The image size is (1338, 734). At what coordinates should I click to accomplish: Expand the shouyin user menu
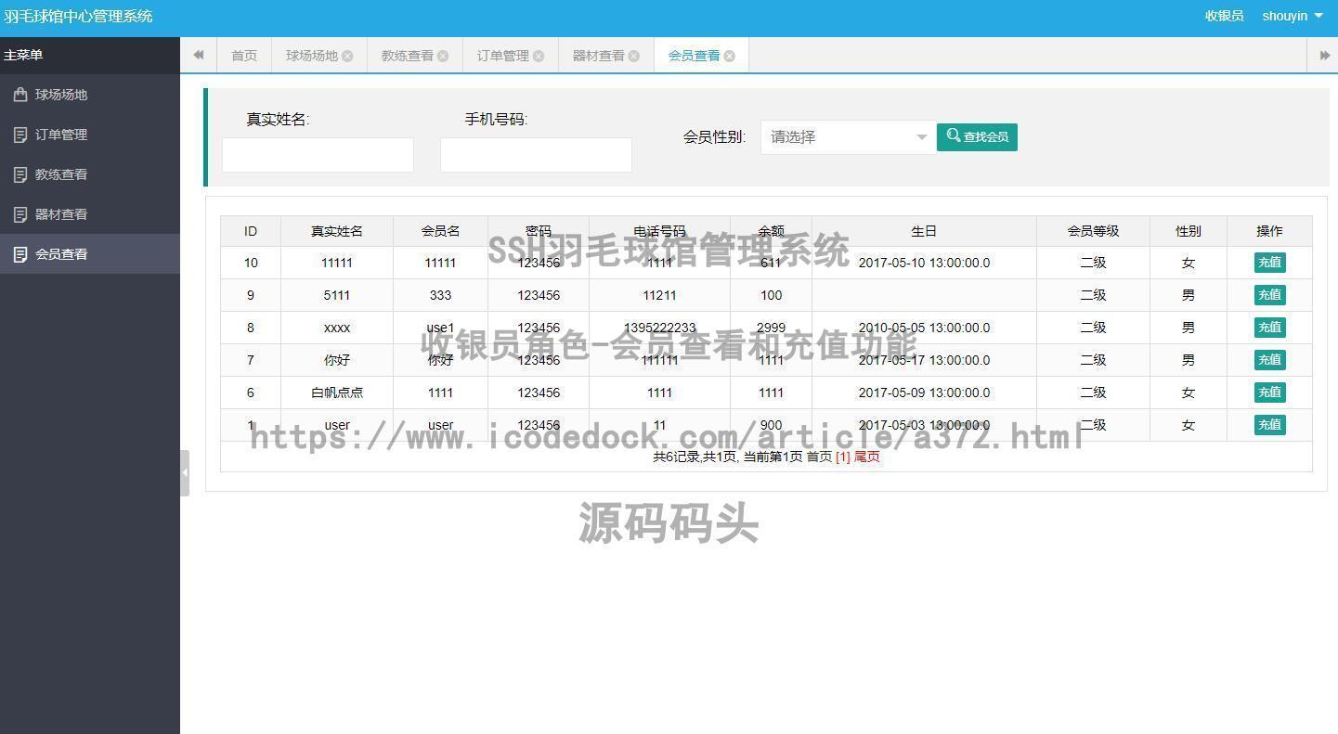[x=1291, y=16]
